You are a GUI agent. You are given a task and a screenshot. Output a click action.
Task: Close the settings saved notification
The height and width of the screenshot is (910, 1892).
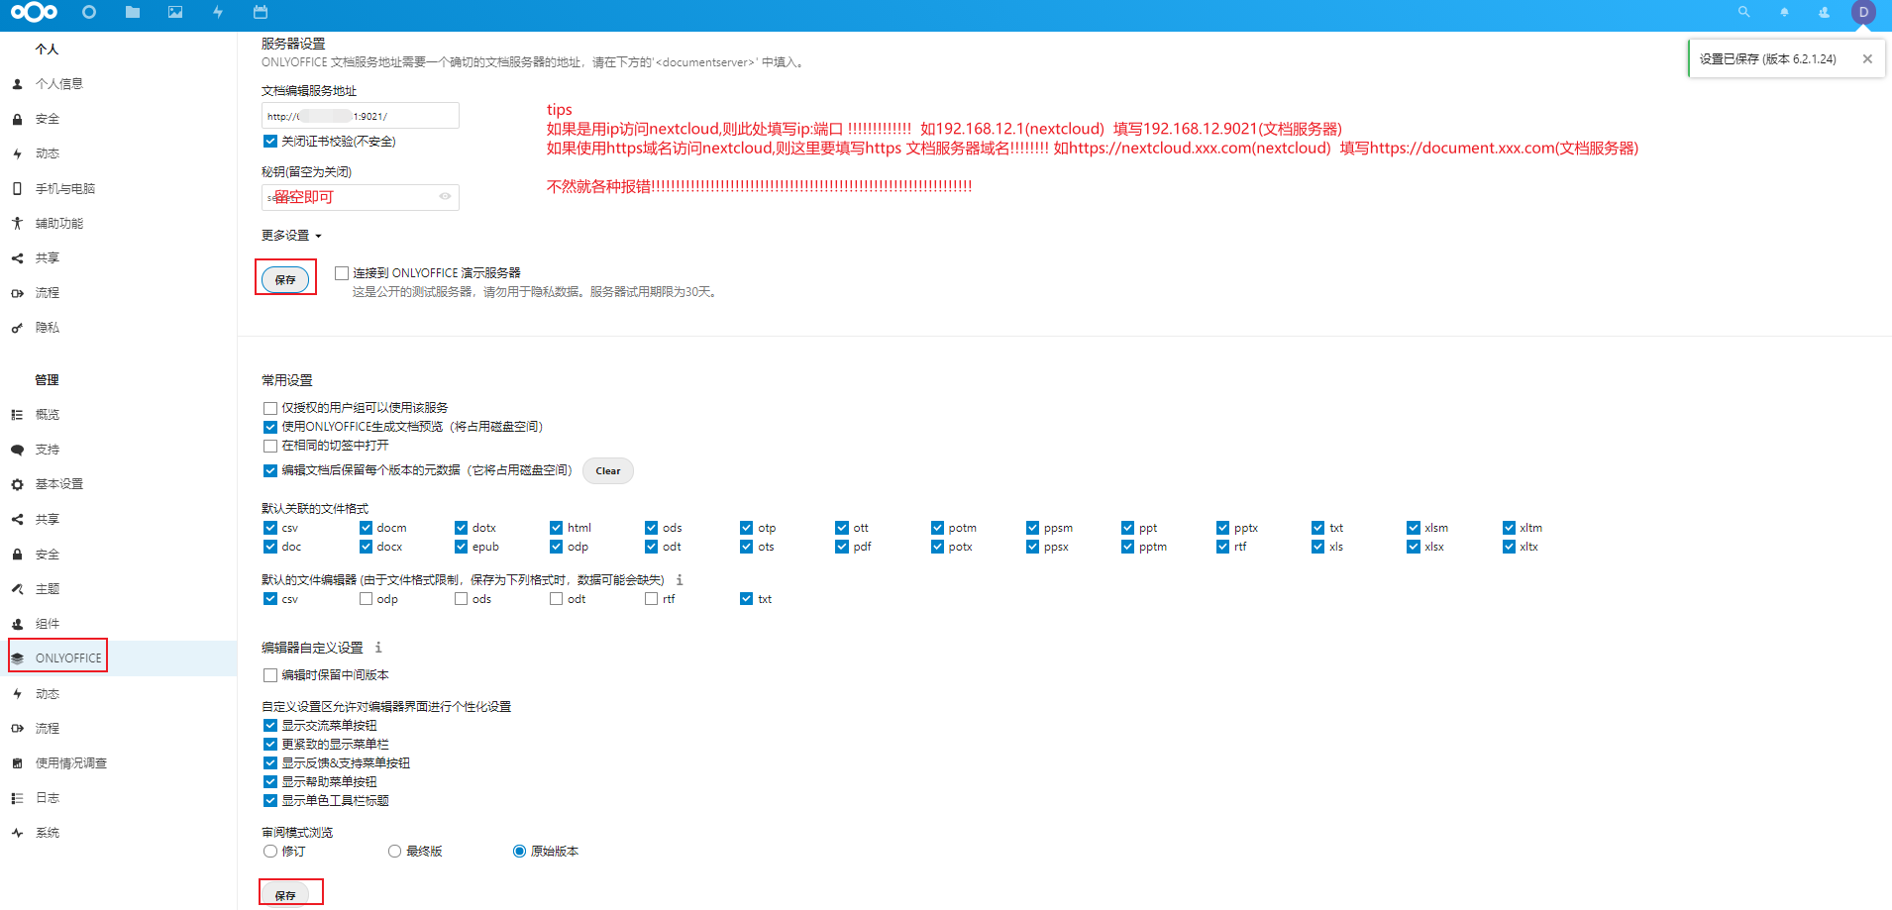1867,58
